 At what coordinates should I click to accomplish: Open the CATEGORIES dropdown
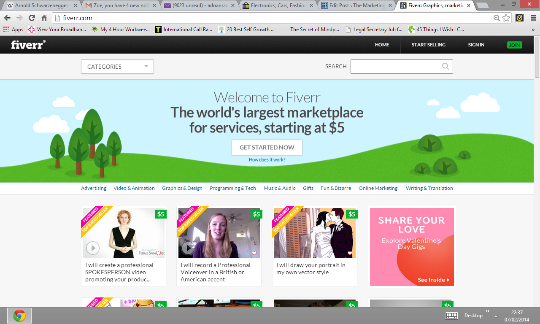tap(117, 67)
